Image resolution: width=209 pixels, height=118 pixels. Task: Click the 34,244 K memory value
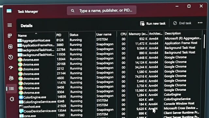coord(141,67)
